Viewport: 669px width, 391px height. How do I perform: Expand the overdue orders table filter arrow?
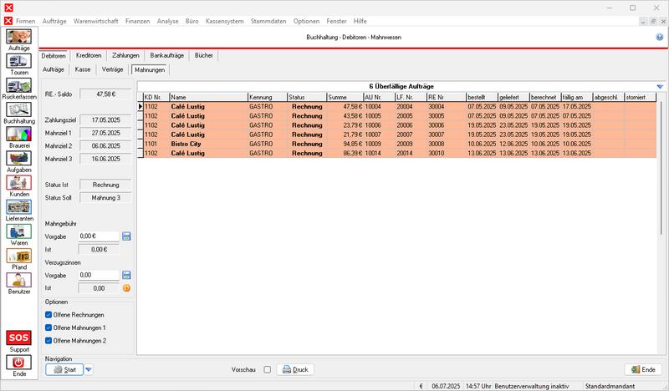[x=659, y=86]
